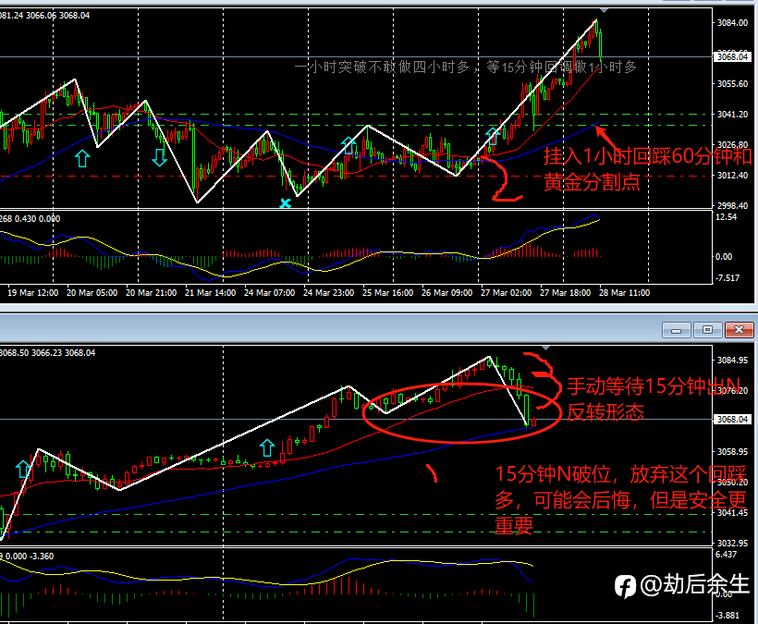Click the 3041.45 value on lower chart axis
Image resolution: width=758 pixels, height=624 pixels.
pos(732,512)
